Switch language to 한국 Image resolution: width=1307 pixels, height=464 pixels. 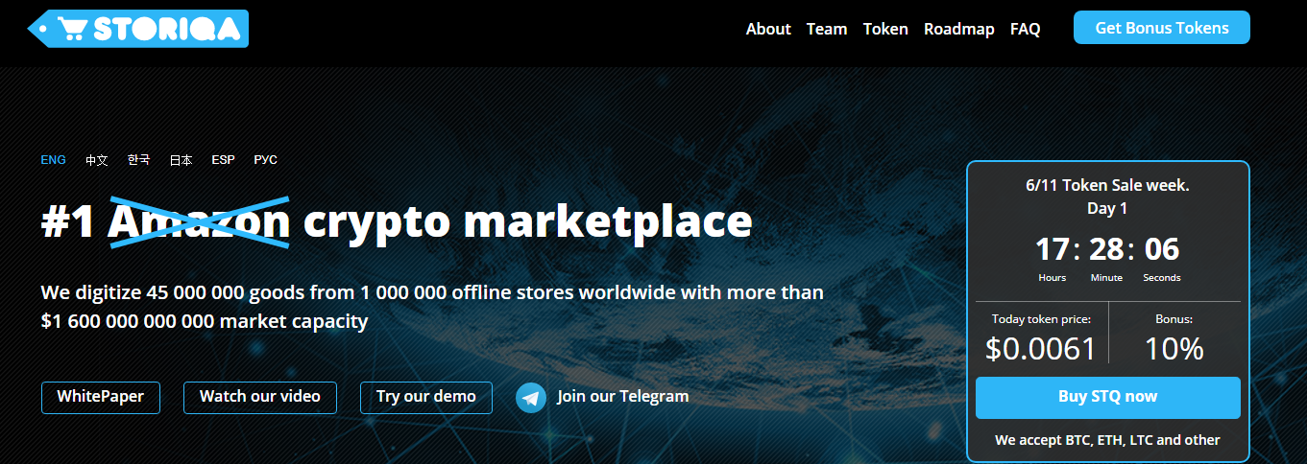[139, 160]
